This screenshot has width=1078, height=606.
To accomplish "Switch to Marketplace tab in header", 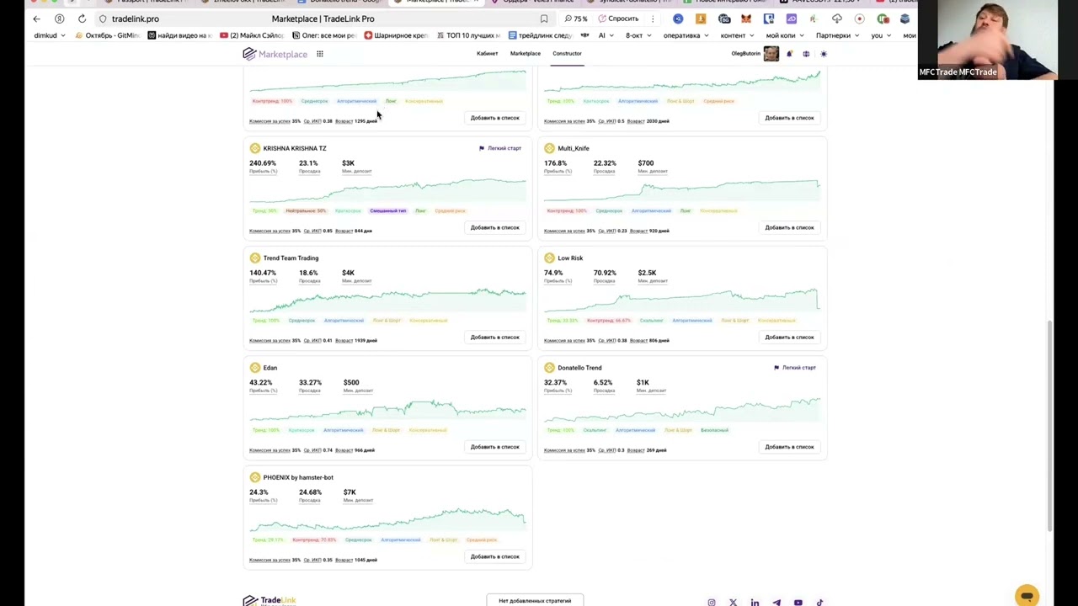I will [x=525, y=54].
